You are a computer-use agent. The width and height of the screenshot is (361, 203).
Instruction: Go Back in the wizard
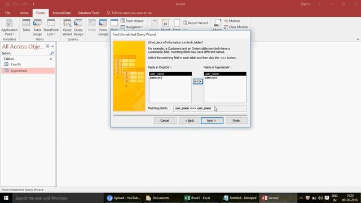point(190,121)
